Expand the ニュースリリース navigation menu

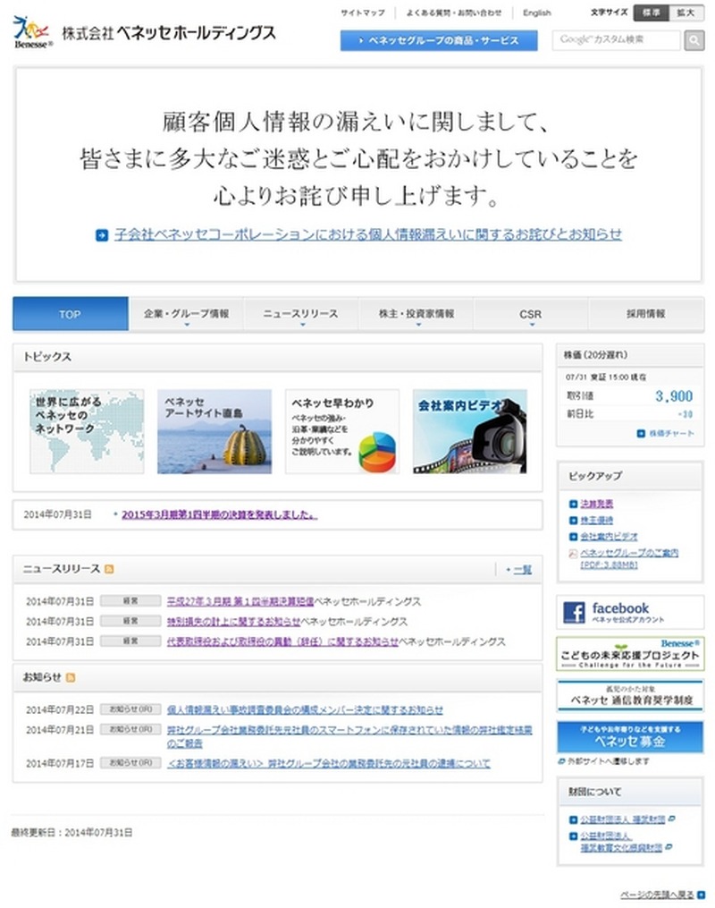[x=301, y=315]
